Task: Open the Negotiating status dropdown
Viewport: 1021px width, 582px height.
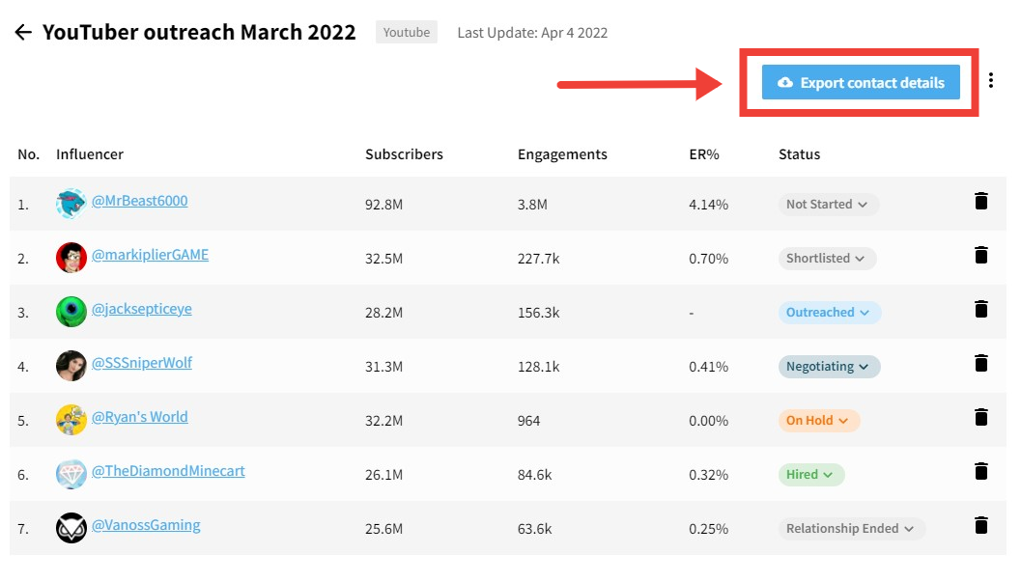Action: (830, 366)
